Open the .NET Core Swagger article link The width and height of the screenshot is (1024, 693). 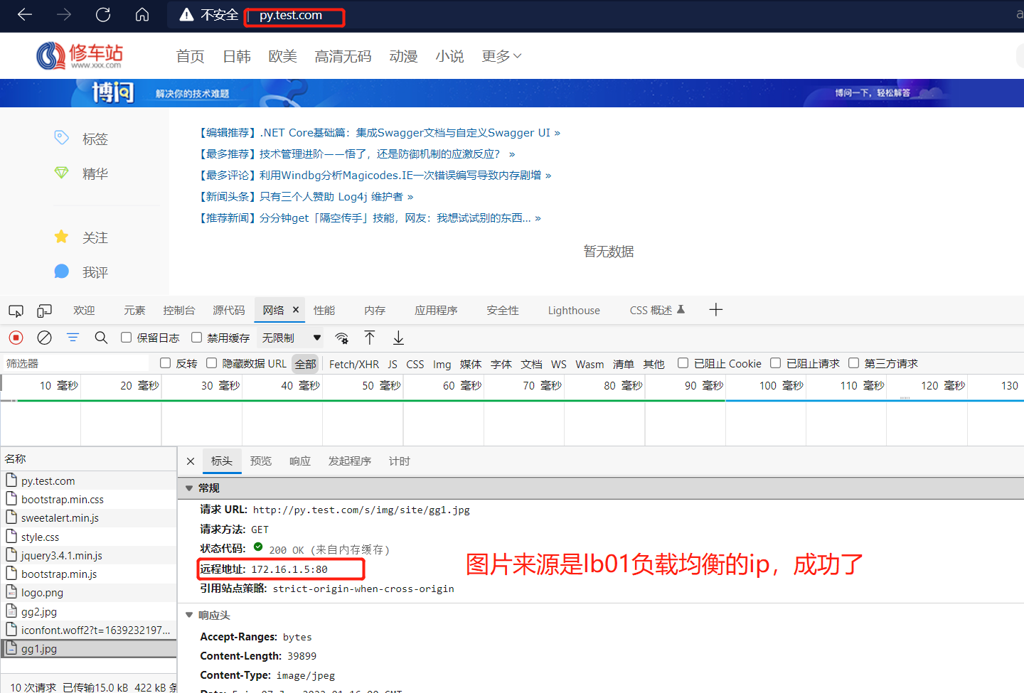point(380,133)
